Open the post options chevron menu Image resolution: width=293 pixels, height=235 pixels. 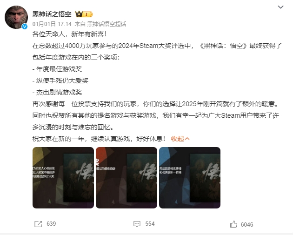[280, 7]
